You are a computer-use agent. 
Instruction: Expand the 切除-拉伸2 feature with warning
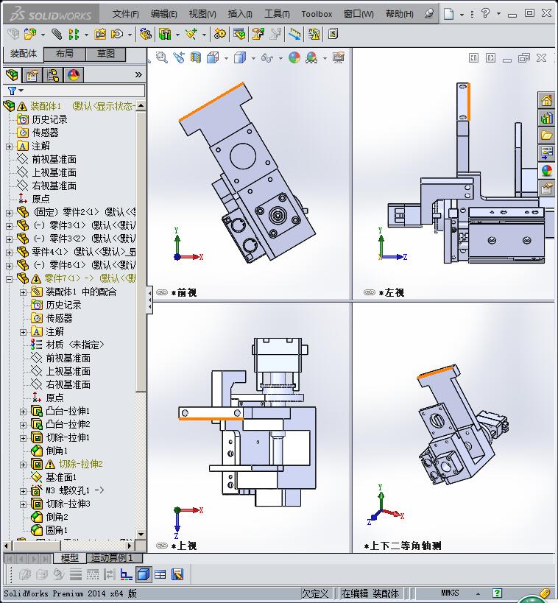[x=23, y=464]
